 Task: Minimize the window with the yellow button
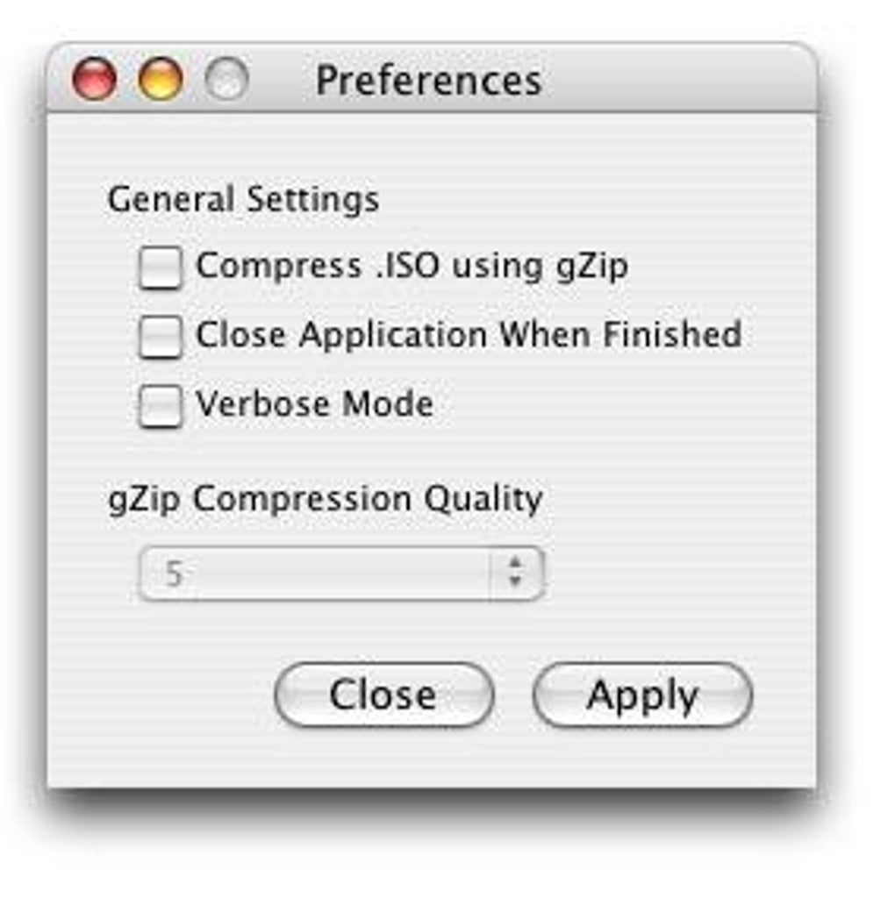tap(161, 79)
